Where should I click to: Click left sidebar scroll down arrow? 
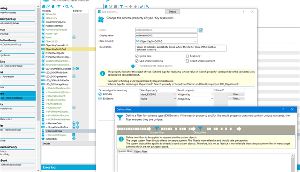point(38,171)
